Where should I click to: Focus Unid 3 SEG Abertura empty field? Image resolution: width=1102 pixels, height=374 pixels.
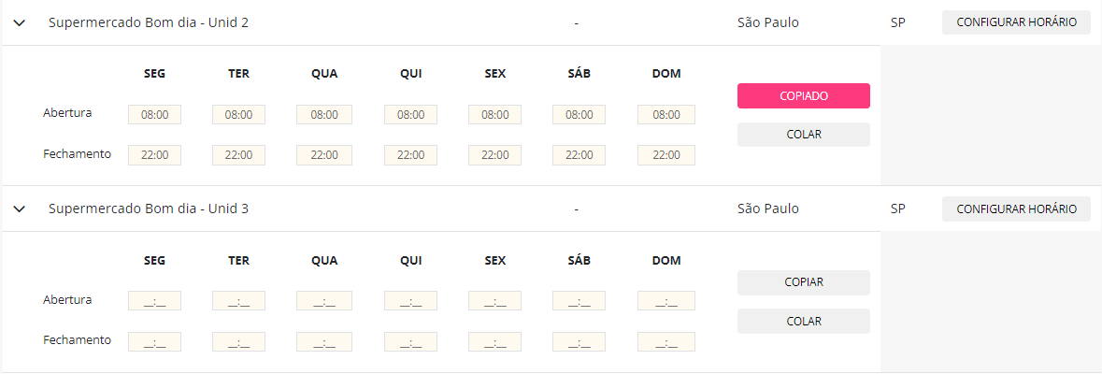pos(154,301)
